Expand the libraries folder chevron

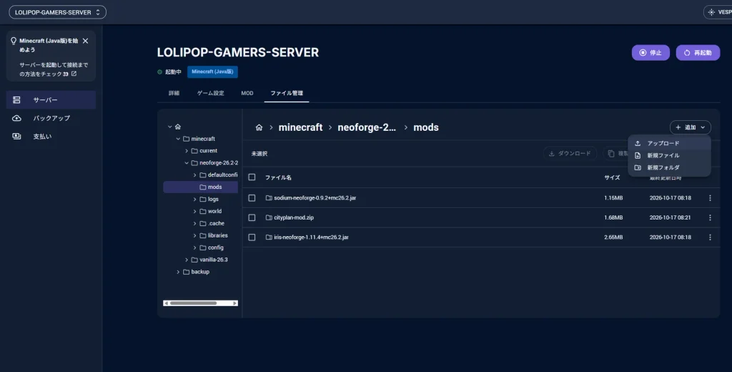pyautogui.click(x=194, y=235)
